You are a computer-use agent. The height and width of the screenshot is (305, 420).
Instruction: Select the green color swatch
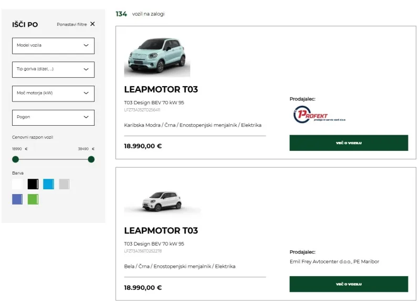click(x=33, y=200)
